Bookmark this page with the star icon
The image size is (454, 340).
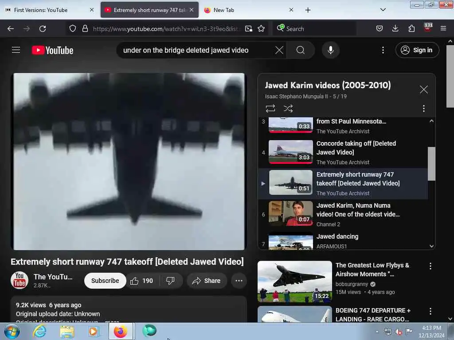pyautogui.click(x=261, y=29)
